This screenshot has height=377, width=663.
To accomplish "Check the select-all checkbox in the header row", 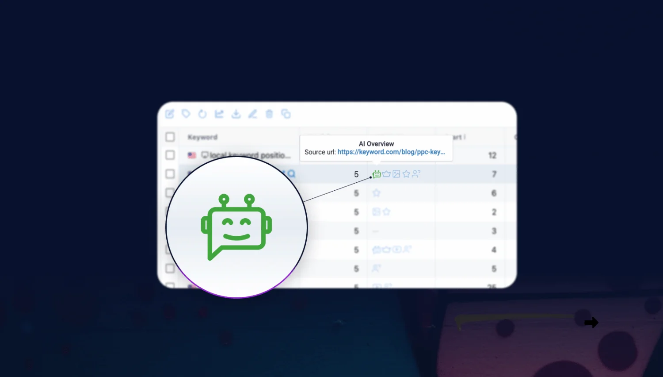I will click(170, 137).
